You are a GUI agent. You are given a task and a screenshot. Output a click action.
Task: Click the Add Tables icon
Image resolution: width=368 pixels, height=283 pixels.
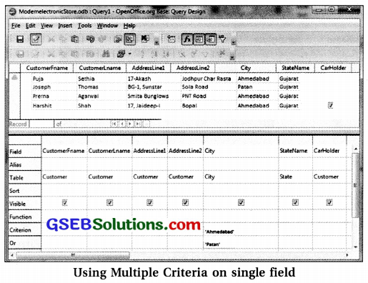(x=171, y=39)
